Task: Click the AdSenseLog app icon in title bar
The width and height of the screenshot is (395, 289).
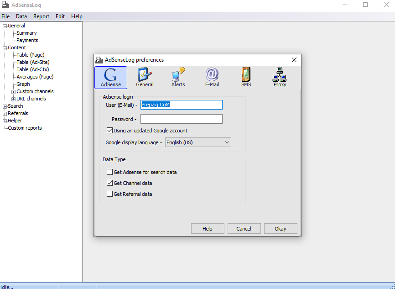Action: pos(5,5)
